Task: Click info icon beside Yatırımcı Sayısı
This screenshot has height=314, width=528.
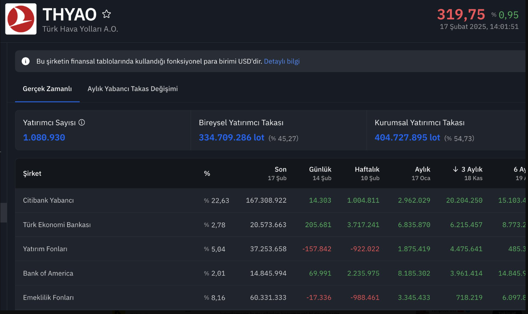Action: coord(82,122)
